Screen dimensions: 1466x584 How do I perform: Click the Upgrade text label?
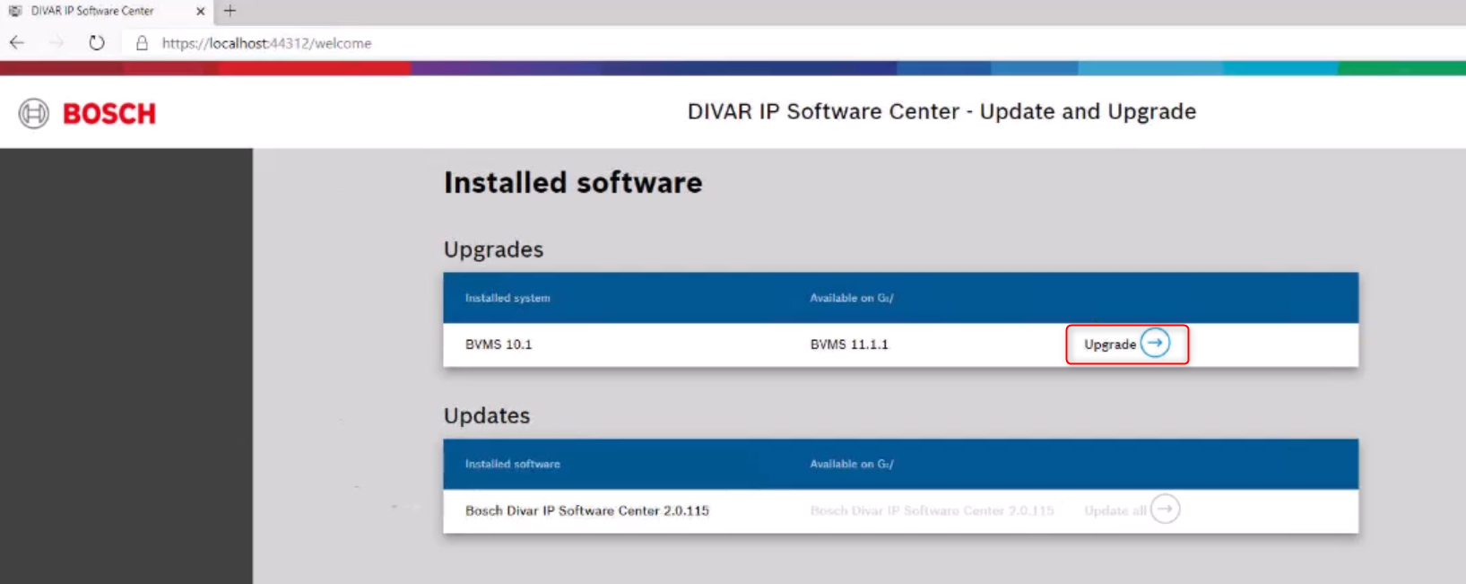click(1109, 344)
